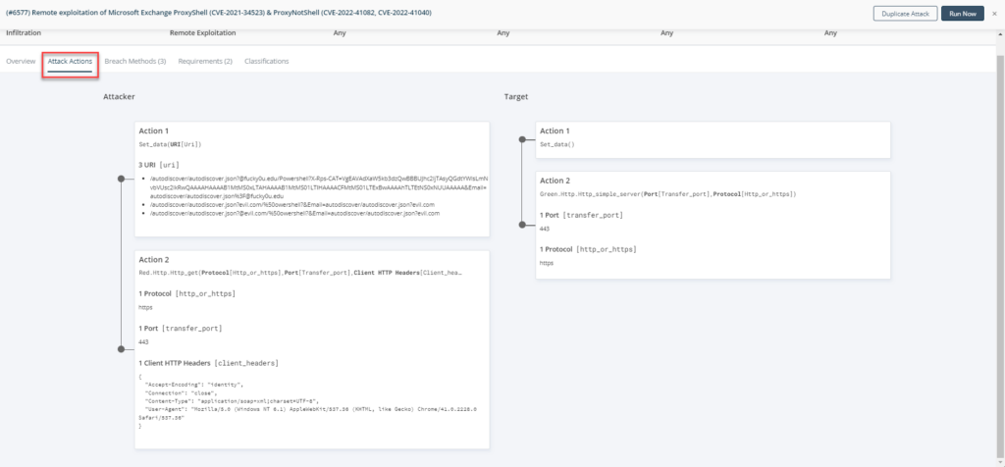Select the Attacker Action 2 Http_get card heading
This screenshot has height=467, width=1005.
click(x=154, y=260)
